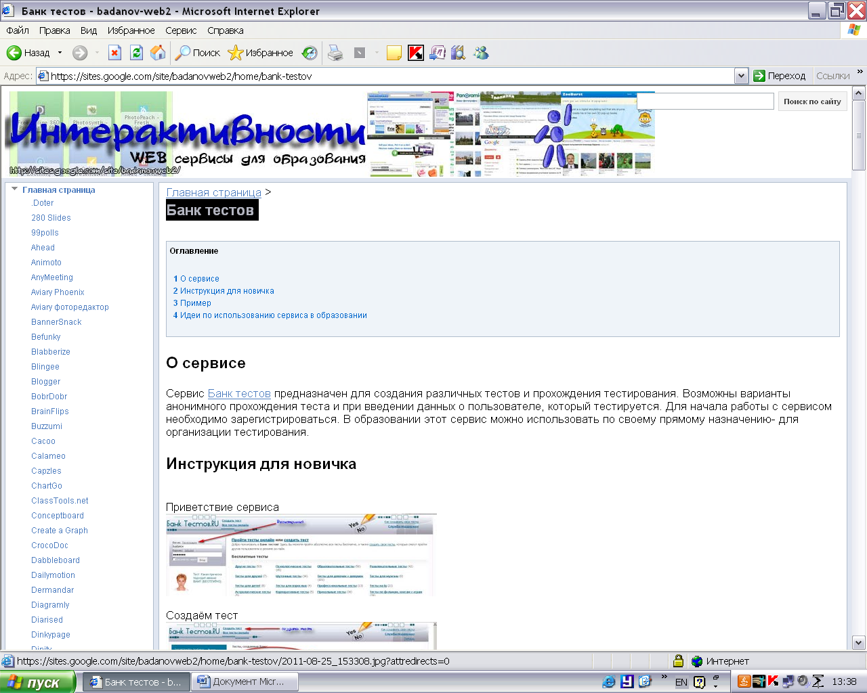Click the help question mark tray icon

[700, 682]
